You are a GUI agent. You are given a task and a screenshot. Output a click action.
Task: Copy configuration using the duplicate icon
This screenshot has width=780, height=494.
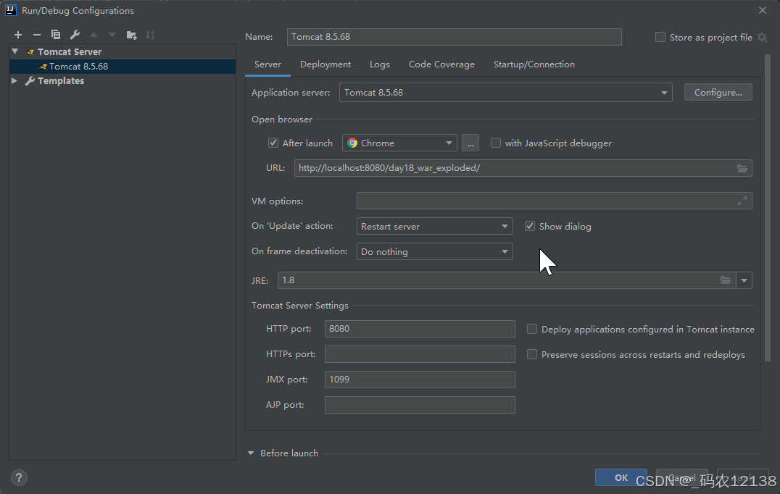[56, 35]
